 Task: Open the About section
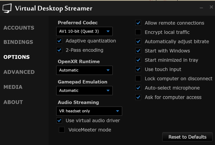(13, 102)
